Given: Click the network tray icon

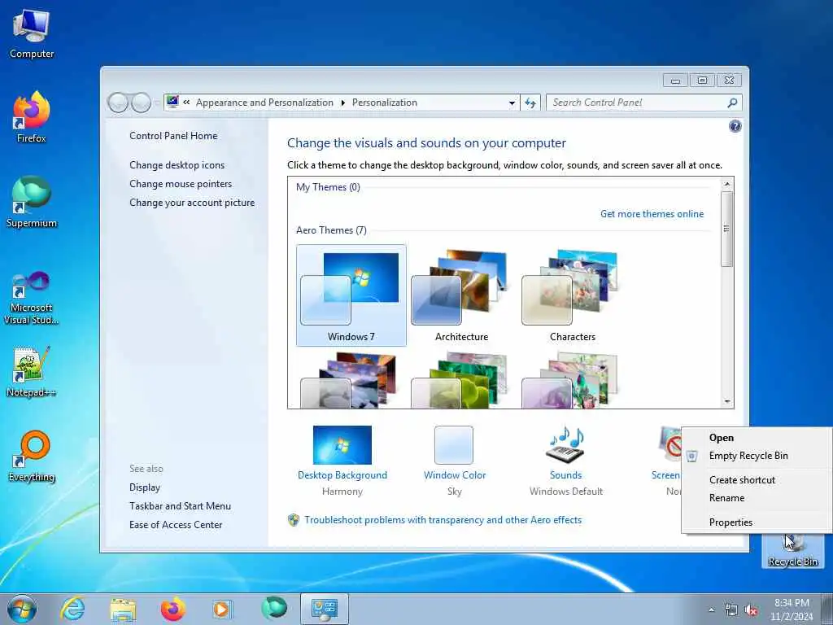Looking at the screenshot, I should point(731,610).
